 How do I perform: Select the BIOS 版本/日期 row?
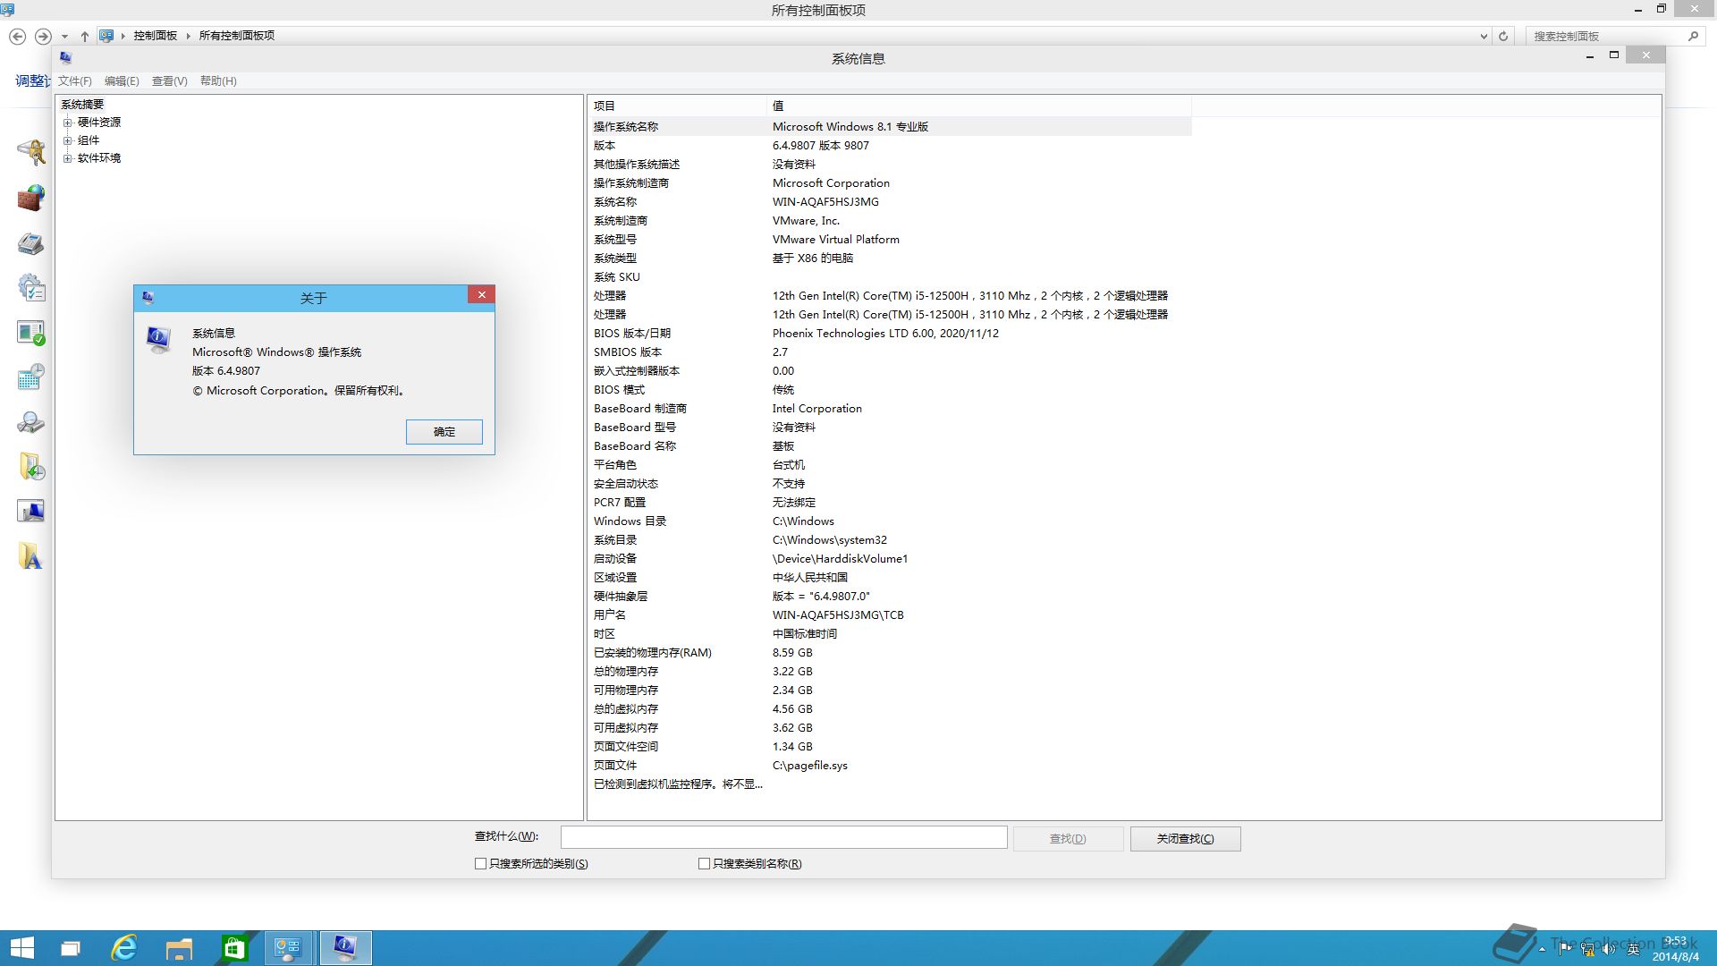(890, 334)
